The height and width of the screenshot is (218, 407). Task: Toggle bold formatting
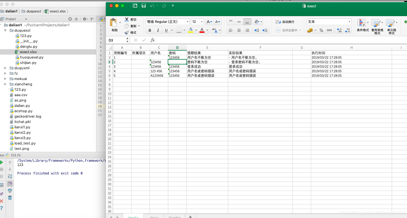tap(150, 30)
